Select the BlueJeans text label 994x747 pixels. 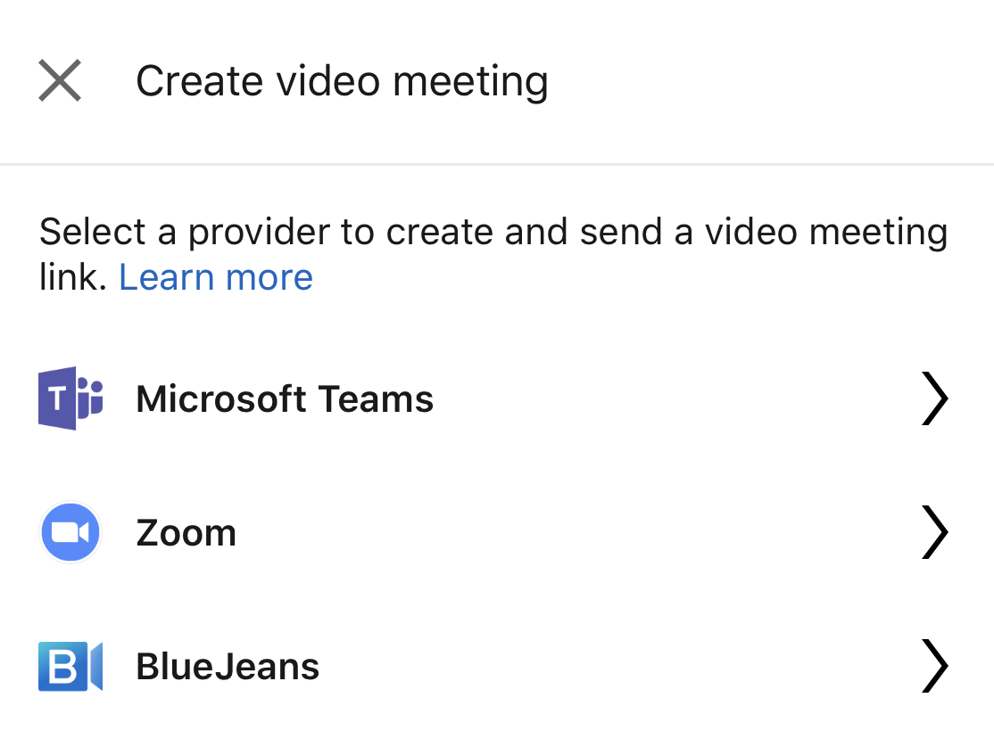(228, 667)
